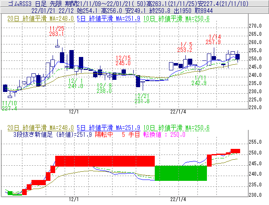This screenshot has width=269, height=205.
Task: Click the 22/1/4 date on lower chart axis
Action: 178,199
